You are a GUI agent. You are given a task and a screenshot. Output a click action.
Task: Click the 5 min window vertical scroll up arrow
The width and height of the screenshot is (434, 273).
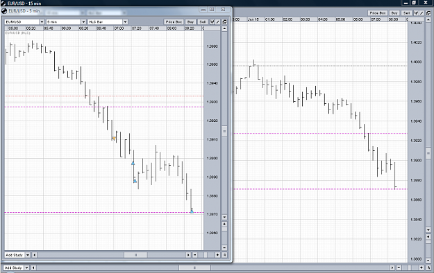point(224,28)
